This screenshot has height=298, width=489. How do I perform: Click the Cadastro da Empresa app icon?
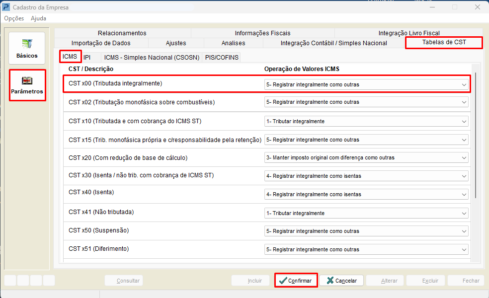(6, 7)
